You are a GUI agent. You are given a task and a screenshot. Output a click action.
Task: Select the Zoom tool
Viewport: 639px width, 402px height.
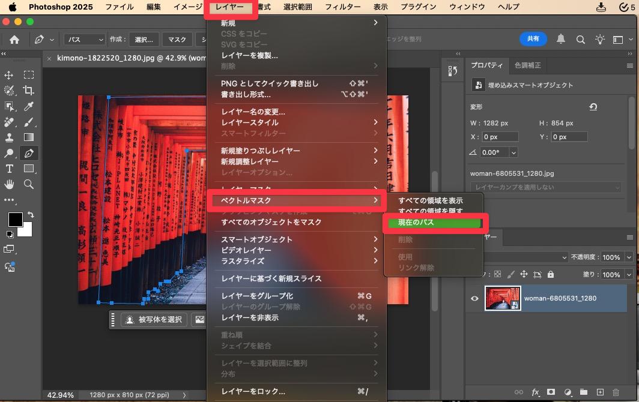[29, 184]
